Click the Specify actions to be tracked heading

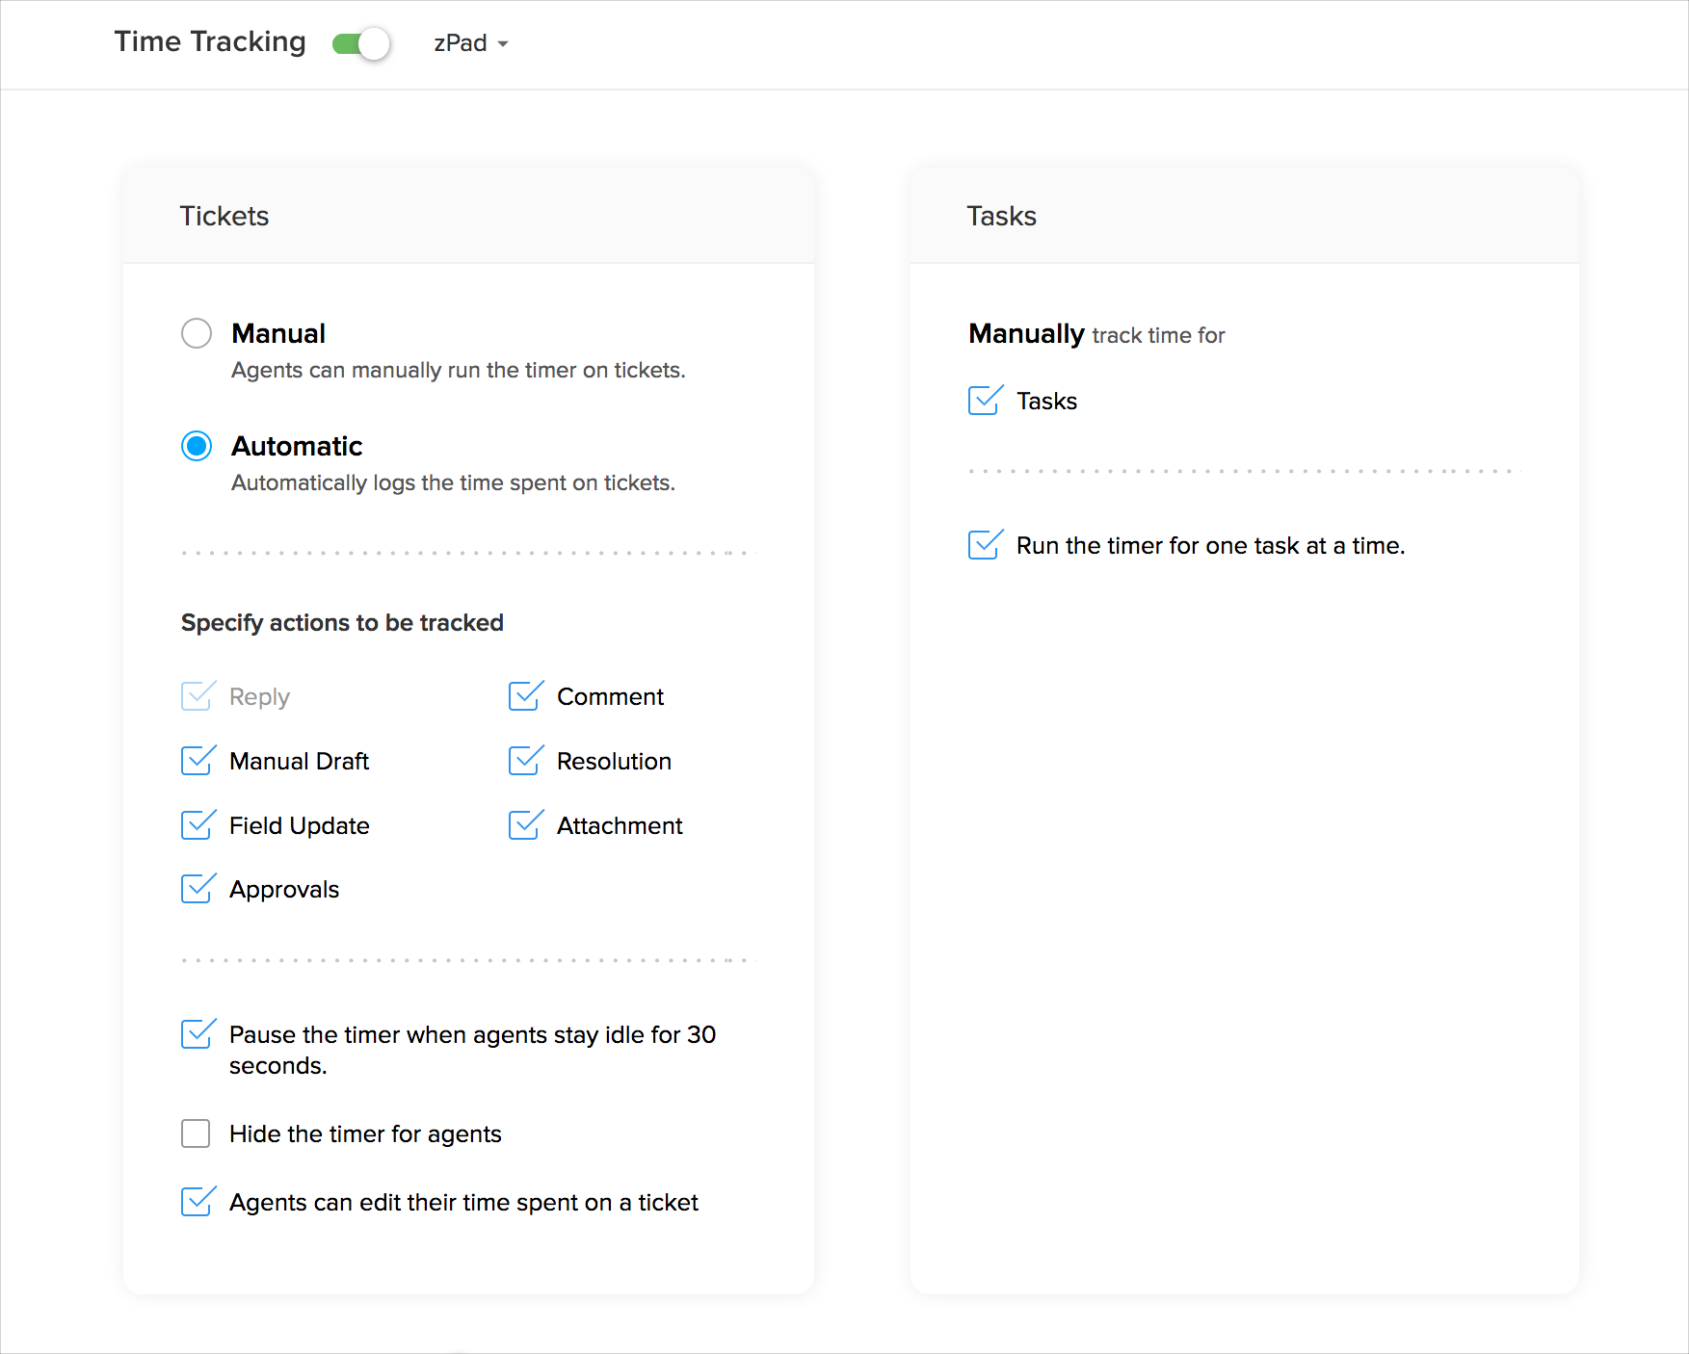point(342,623)
